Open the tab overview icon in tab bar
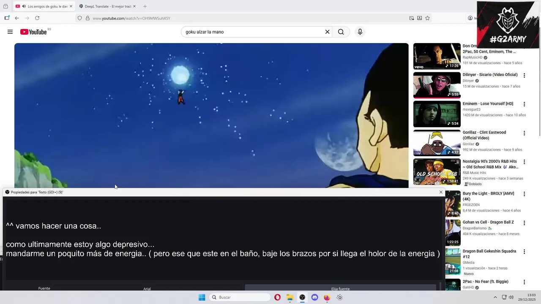 (x=5, y=6)
